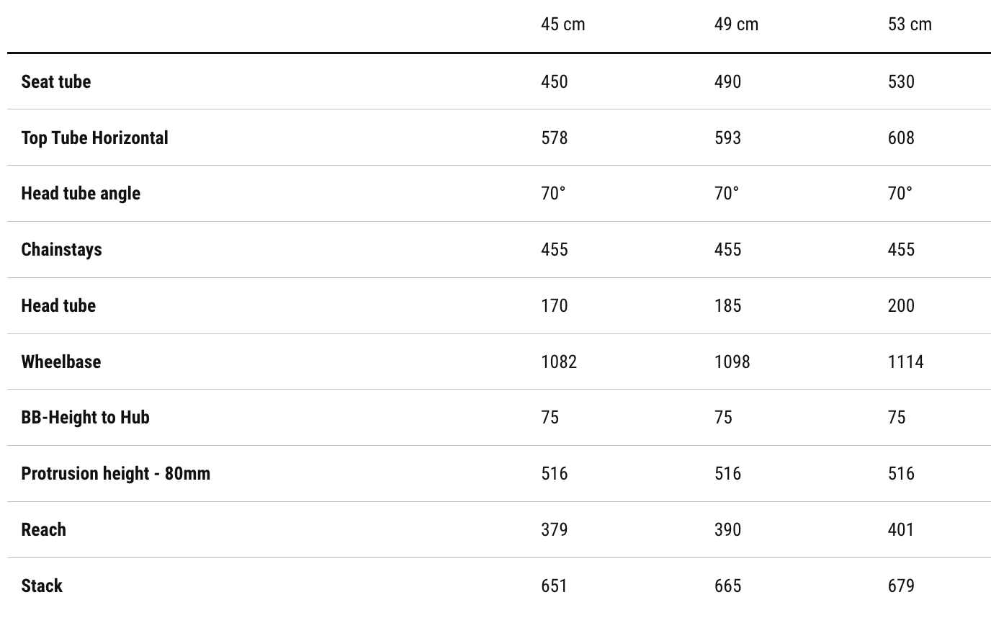991x628 pixels.
Task: Select the stack value 651
Action: (x=554, y=586)
